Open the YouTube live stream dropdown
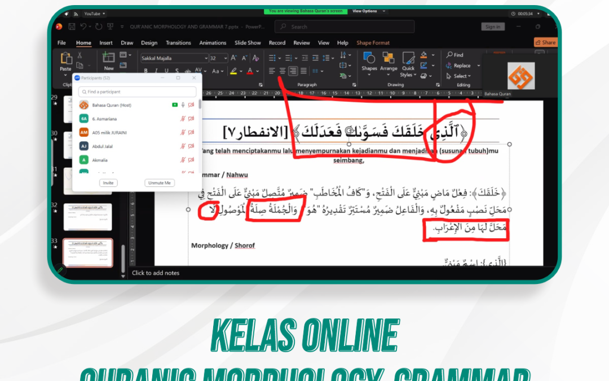 tap(94, 14)
